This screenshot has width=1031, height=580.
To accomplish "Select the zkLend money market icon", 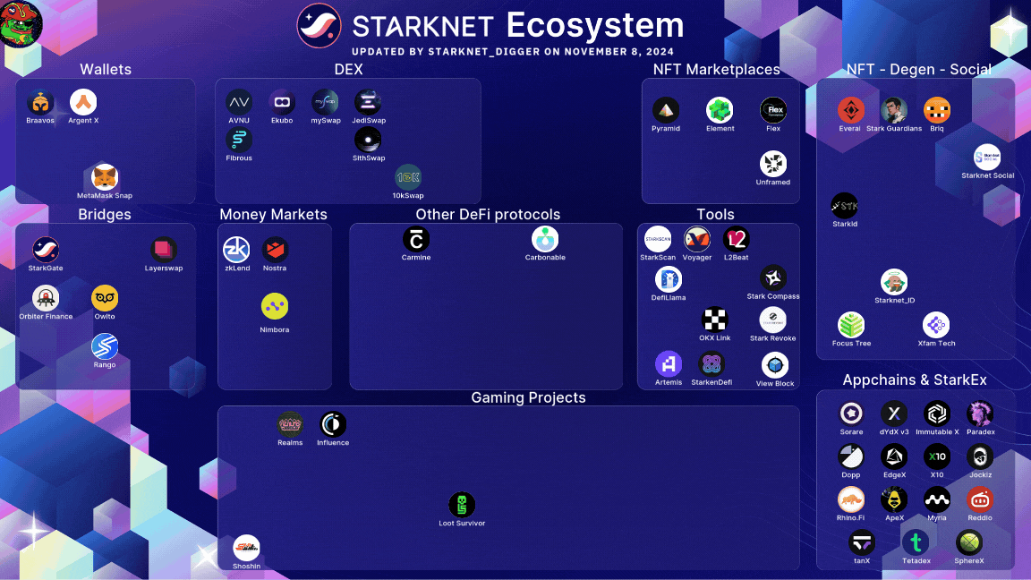I will (237, 250).
